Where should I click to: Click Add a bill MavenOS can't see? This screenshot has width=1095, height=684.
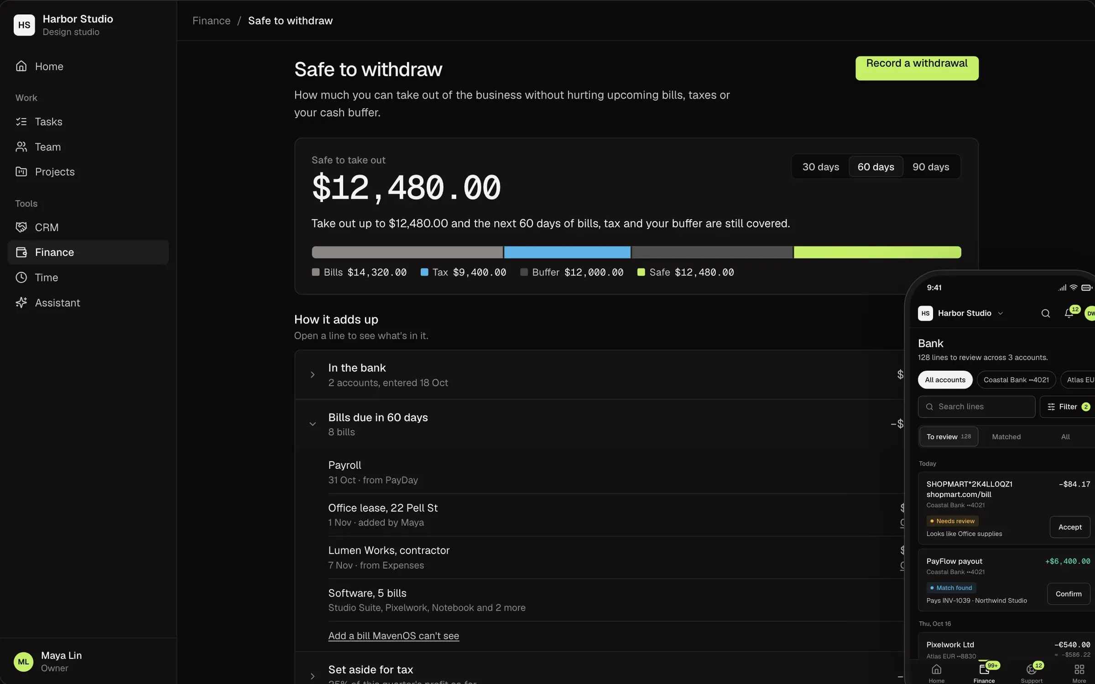(x=393, y=636)
